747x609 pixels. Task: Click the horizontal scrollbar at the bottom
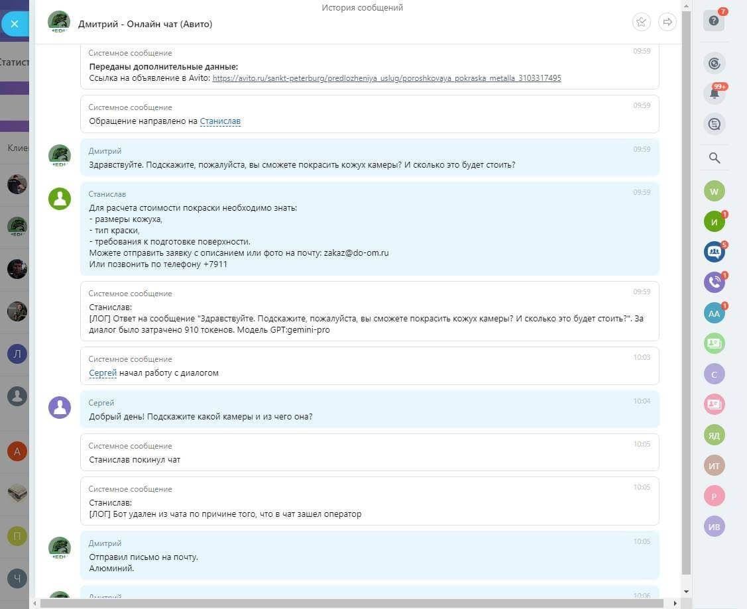(351, 603)
